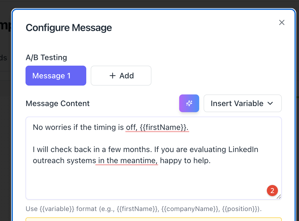Add a new A/B test message
The width and height of the screenshot is (299, 221).
[x=121, y=76]
